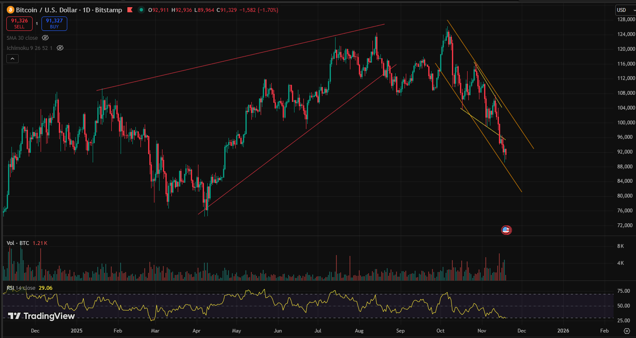636x338 pixels.
Task: Toggle SMA 30 visibility eye
Action: tap(45, 38)
